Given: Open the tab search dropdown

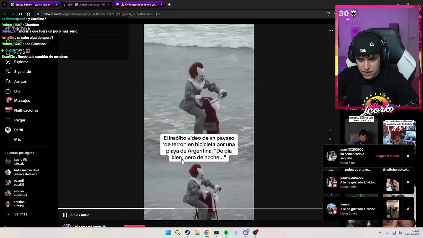Looking at the screenshot, I should (4, 5).
